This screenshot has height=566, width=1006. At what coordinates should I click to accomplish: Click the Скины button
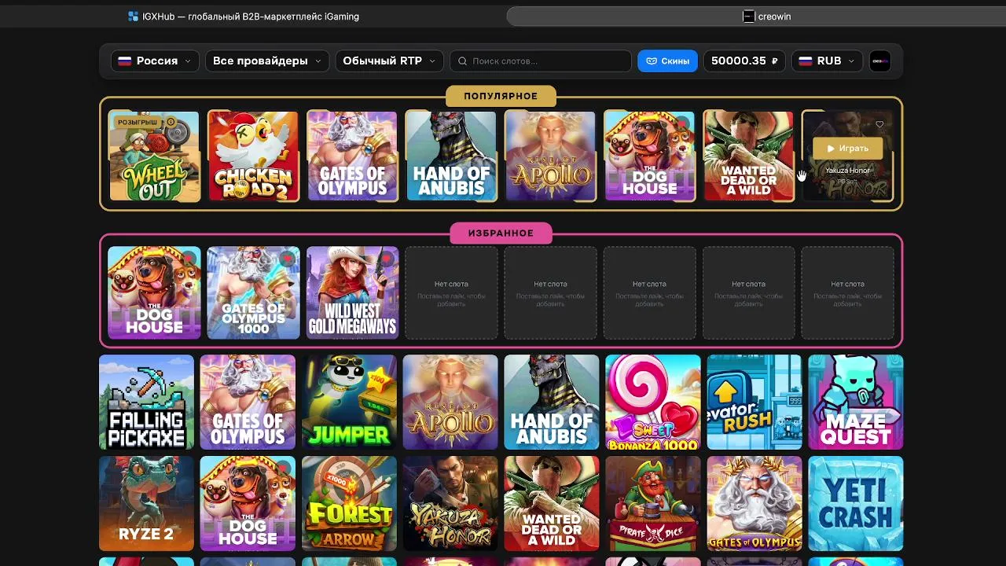(x=667, y=61)
